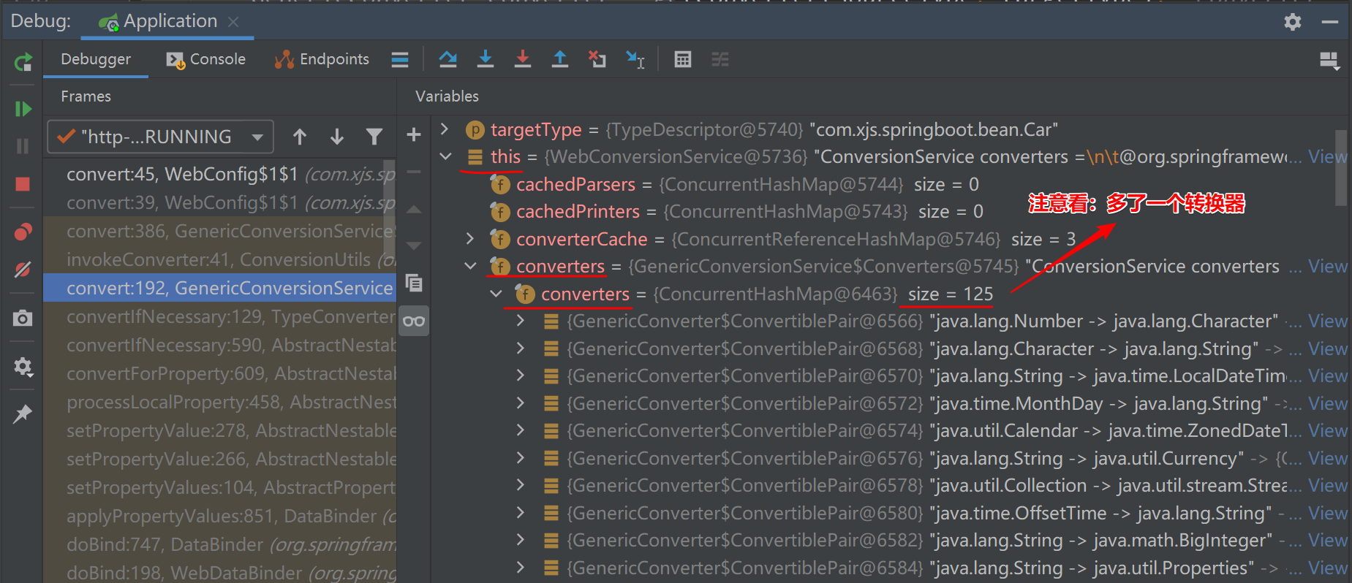Viewport: 1352px width, 583px height.
Task: Open debug tool window options gear
Action: (1293, 22)
